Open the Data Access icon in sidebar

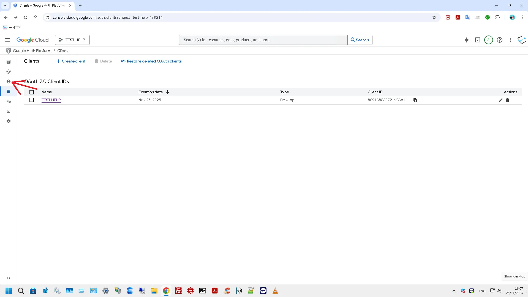click(9, 101)
